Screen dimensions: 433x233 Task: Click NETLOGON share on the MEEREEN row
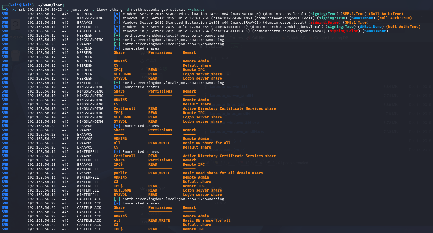(123, 74)
